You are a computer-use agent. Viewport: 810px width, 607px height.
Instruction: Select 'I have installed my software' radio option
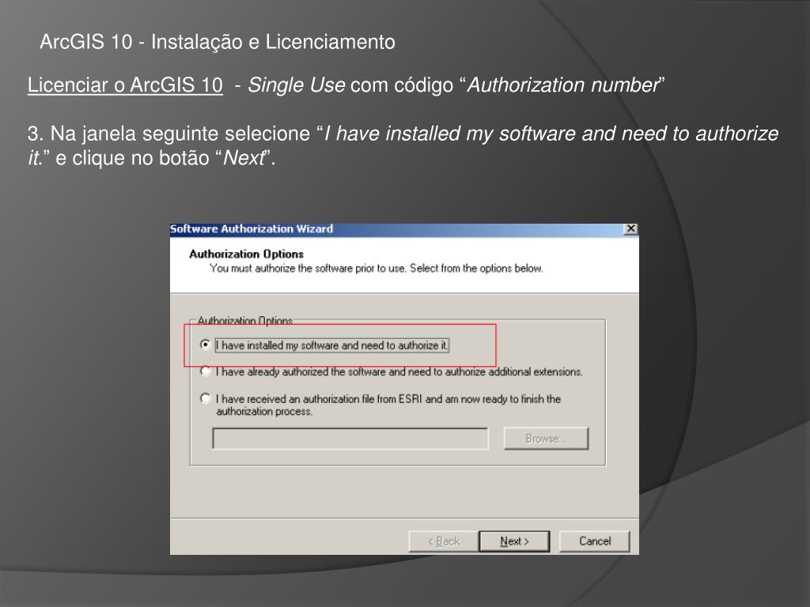point(205,345)
